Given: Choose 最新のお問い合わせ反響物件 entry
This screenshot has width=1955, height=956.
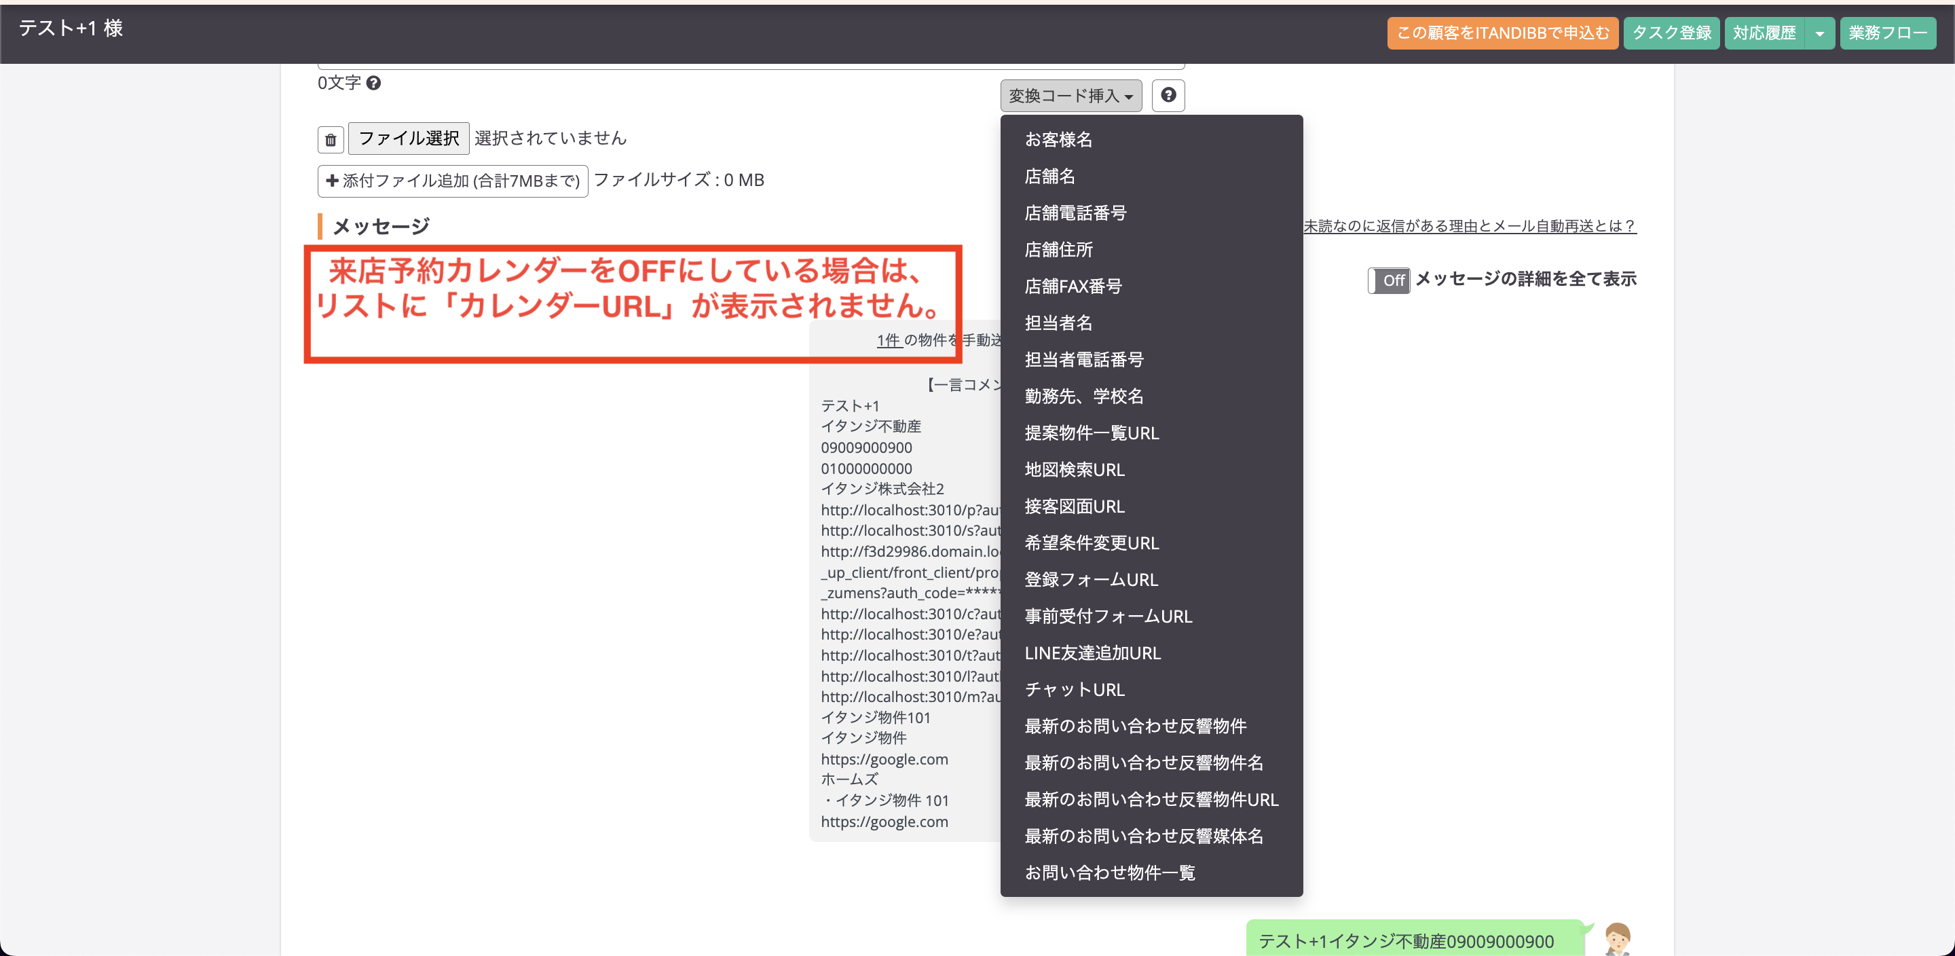Looking at the screenshot, I should [x=1151, y=726].
